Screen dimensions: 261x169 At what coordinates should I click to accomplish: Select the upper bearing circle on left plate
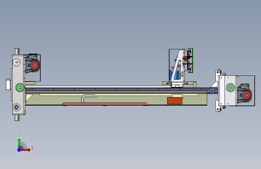pos(17,62)
